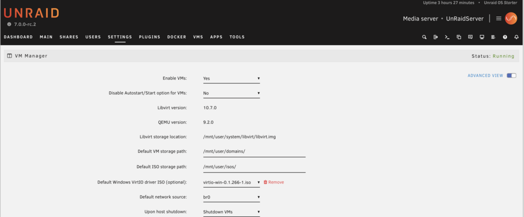Open the system log icon
The height and width of the screenshot is (217, 524).
coord(493,37)
